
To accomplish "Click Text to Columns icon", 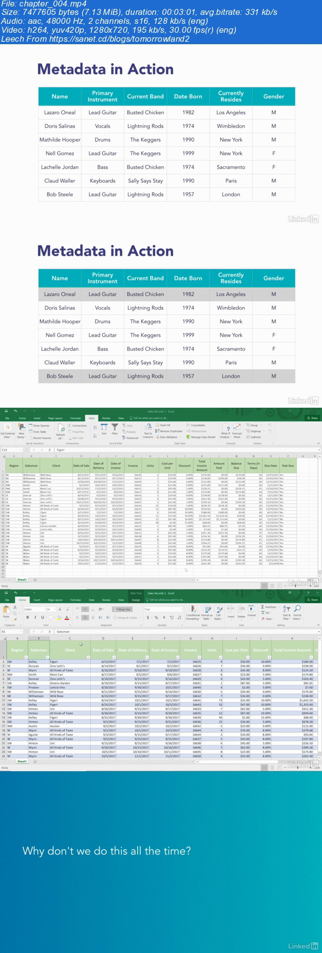I will (148, 431).
